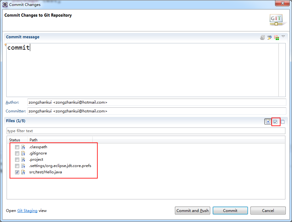Open the Git Staging view link
Image resolution: width=292 pixels, height=222 pixels.
point(27,210)
